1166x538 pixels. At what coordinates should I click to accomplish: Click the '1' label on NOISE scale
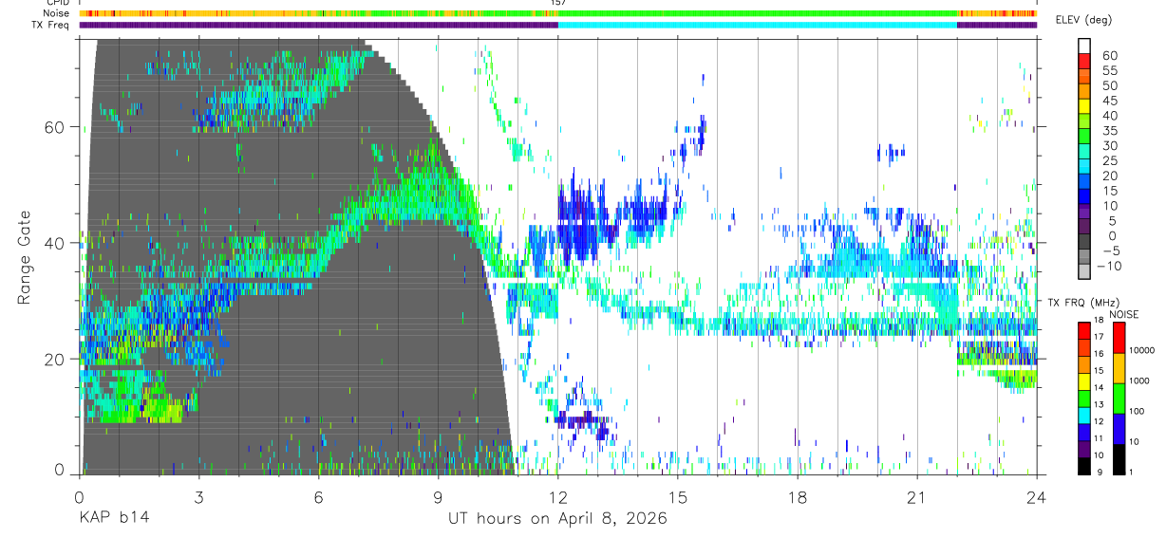tap(1132, 472)
